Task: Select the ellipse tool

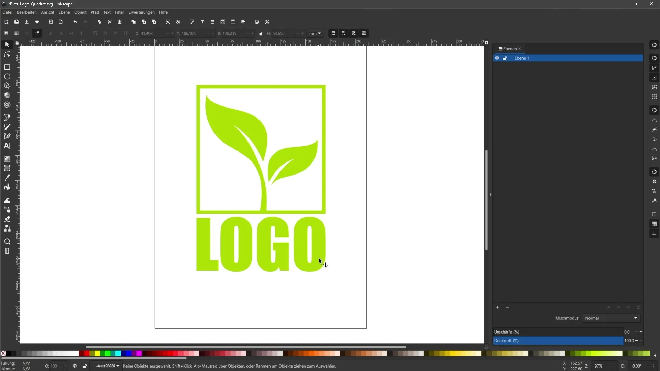Action: click(x=6, y=77)
